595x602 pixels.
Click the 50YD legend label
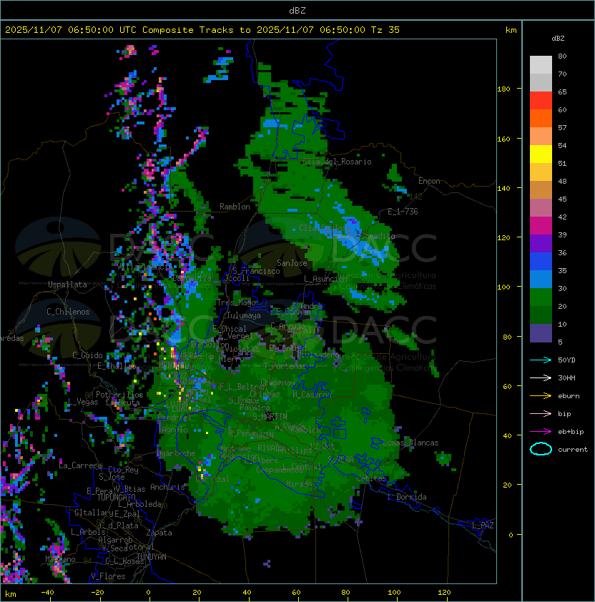(566, 360)
